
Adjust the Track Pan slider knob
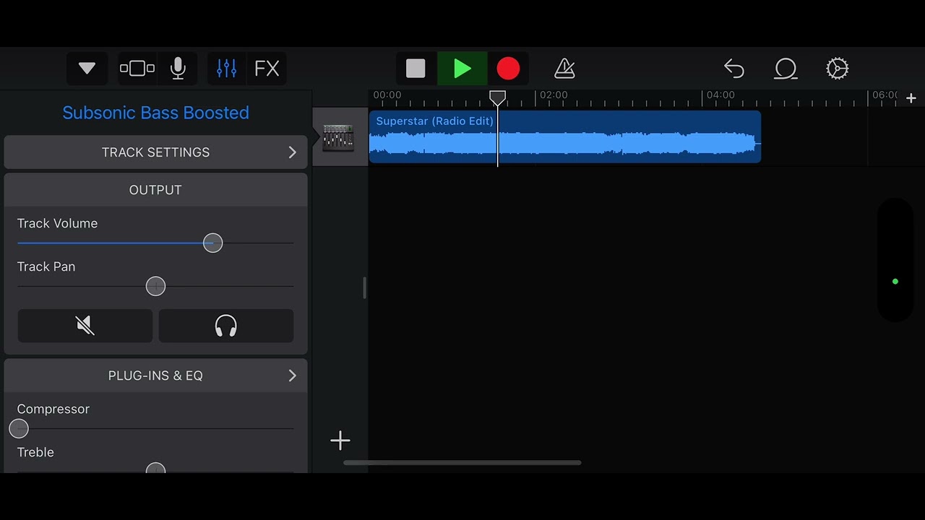(155, 286)
